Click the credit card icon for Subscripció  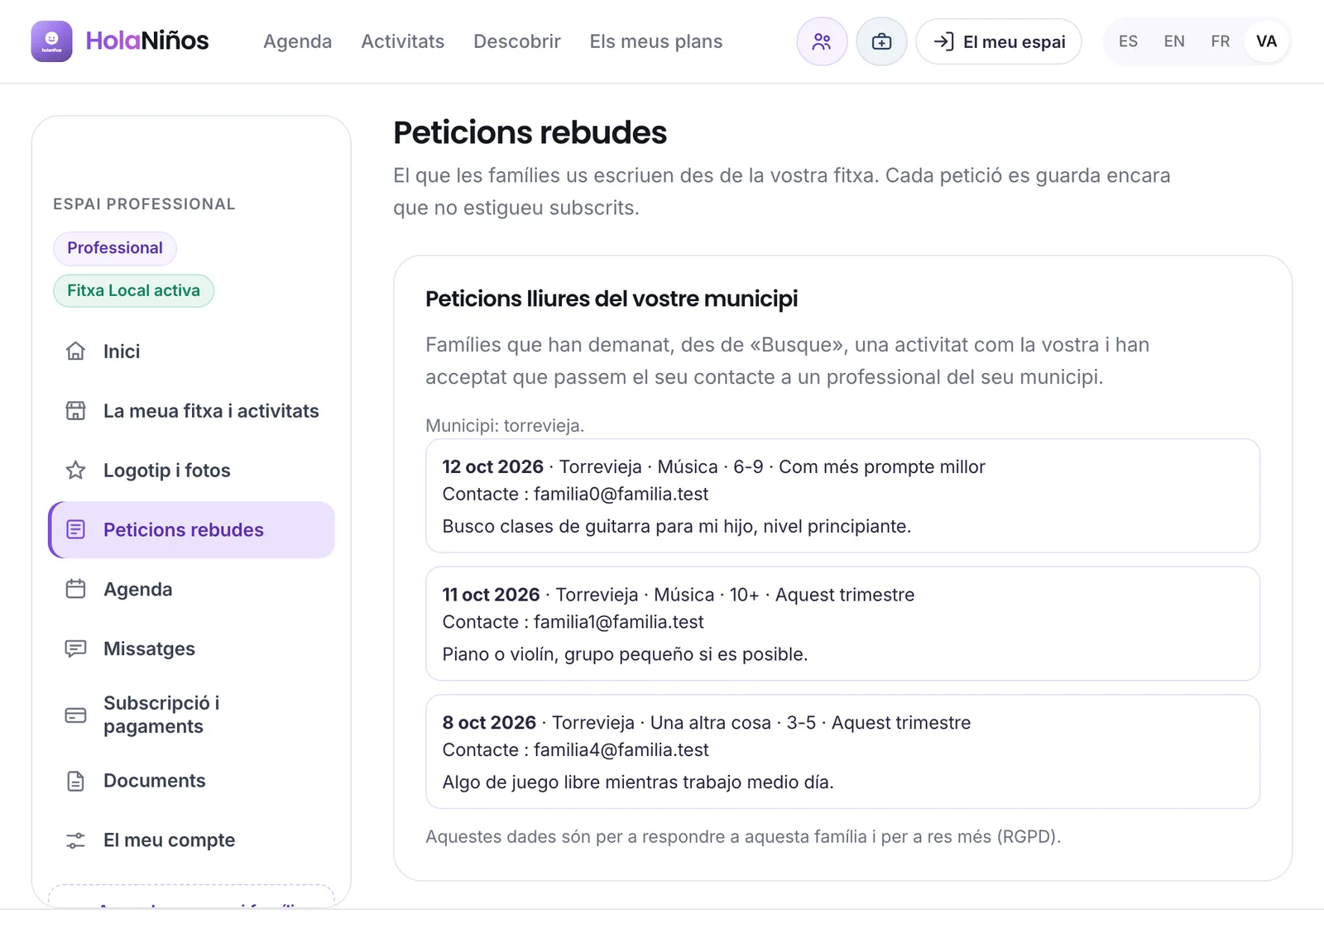point(75,715)
